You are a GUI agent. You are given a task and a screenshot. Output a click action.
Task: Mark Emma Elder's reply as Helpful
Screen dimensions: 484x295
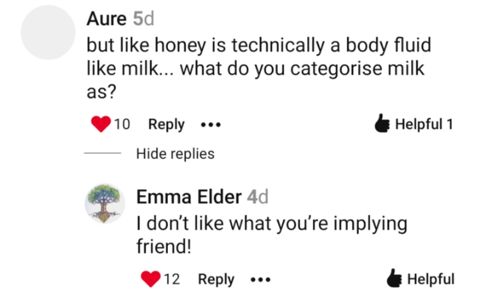coord(430,279)
